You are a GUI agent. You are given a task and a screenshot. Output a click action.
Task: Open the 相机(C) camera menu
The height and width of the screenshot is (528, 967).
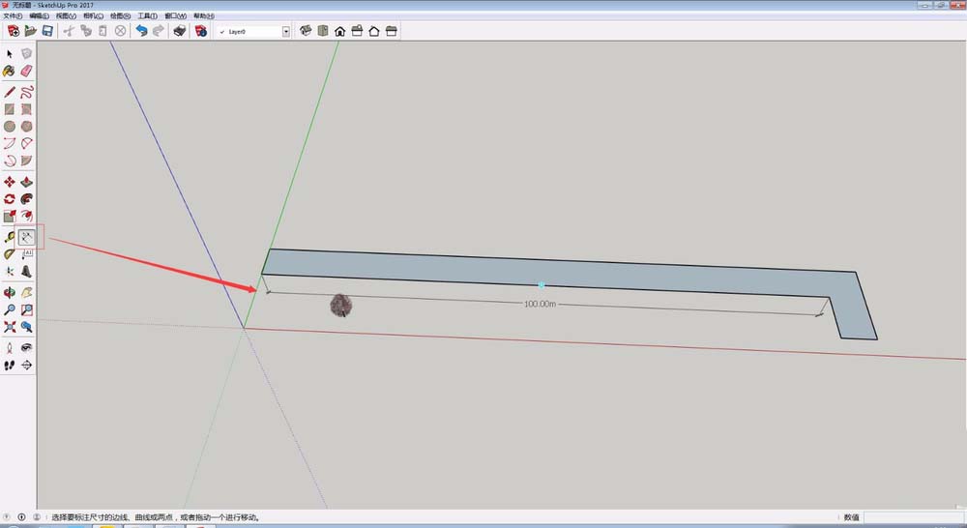pyautogui.click(x=94, y=16)
